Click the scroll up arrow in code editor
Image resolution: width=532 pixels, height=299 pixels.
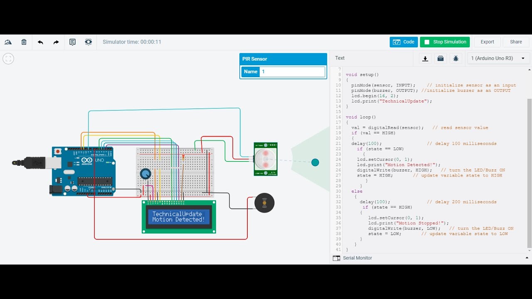(x=529, y=69)
